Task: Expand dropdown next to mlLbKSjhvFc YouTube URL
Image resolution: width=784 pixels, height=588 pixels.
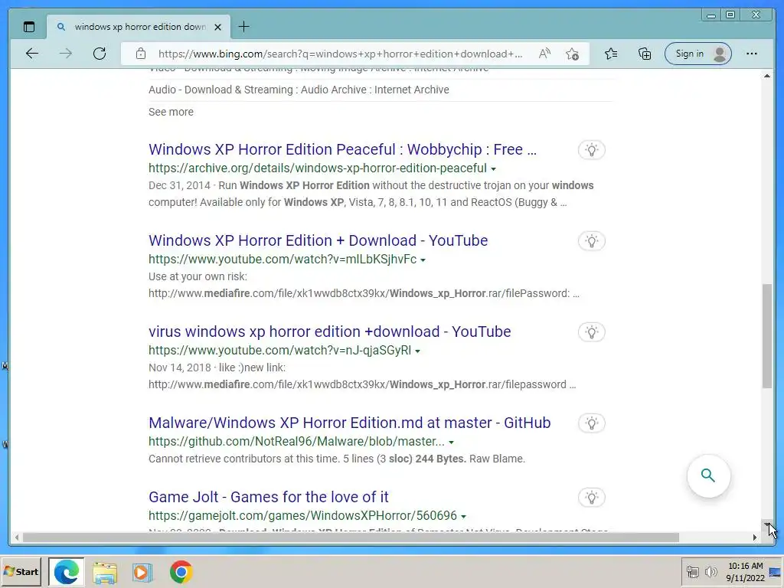Action: [x=423, y=260]
